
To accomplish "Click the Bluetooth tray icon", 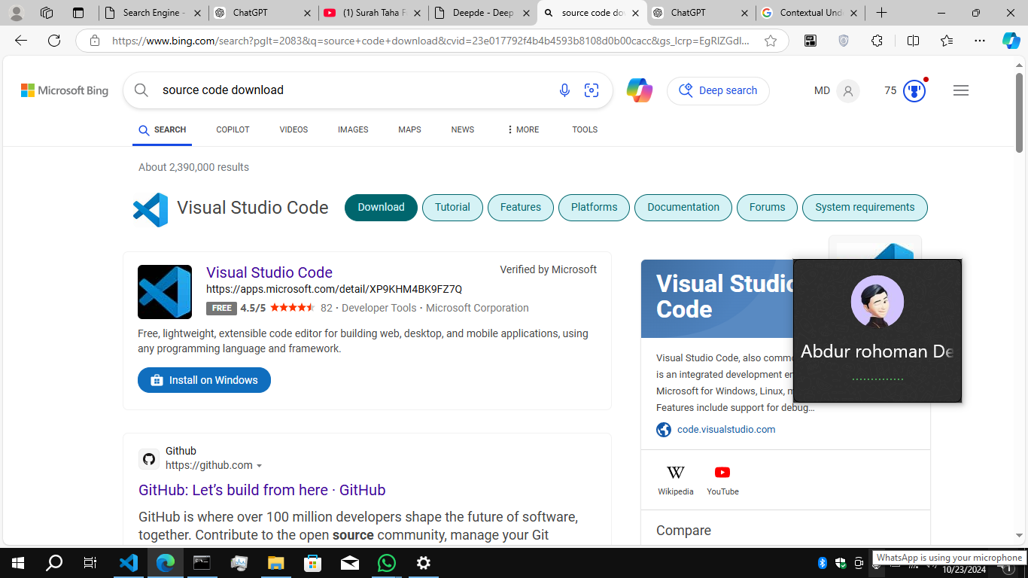I will 823,563.
